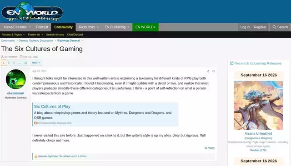Go to General Tabletop Discussion breadcrumb

pyautogui.click(x=35, y=40)
